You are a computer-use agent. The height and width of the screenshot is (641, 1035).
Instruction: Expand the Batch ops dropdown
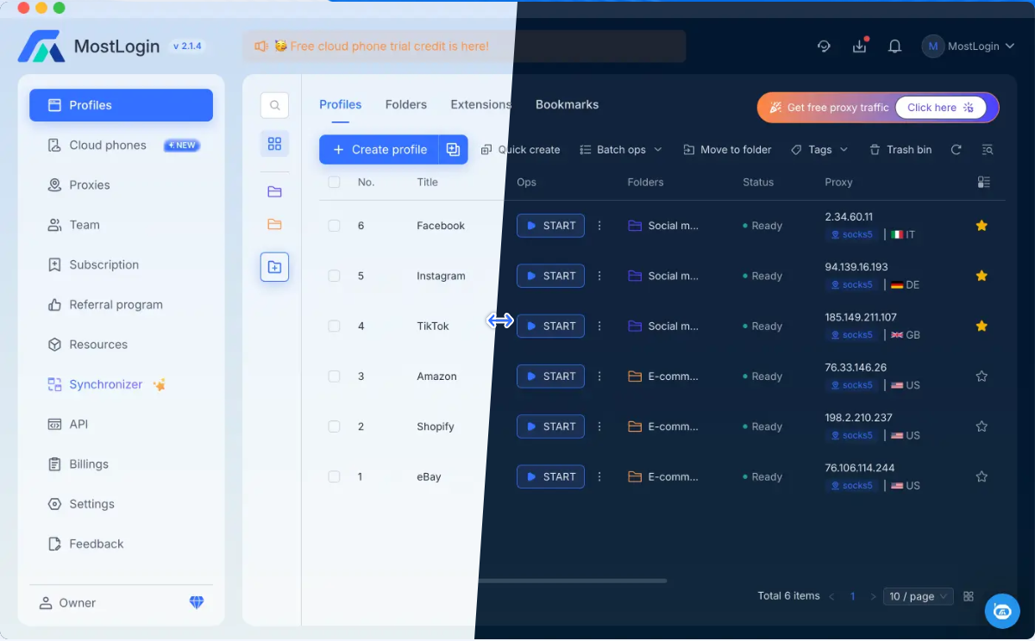click(621, 150)
